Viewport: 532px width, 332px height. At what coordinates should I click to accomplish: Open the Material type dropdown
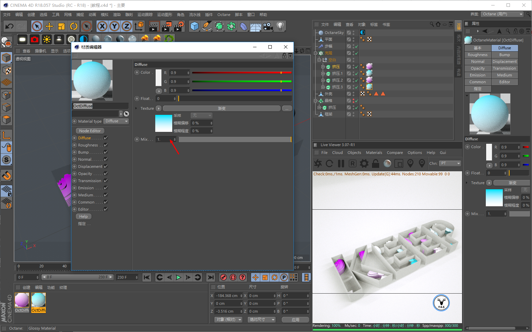click(x=117, y=121)
